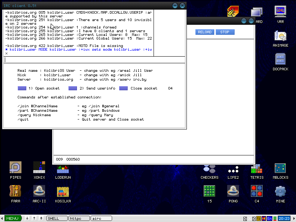Click the 'Nick : kolibri_user' line
This screenshot has width=296, height=222.
tap(80, 75)
